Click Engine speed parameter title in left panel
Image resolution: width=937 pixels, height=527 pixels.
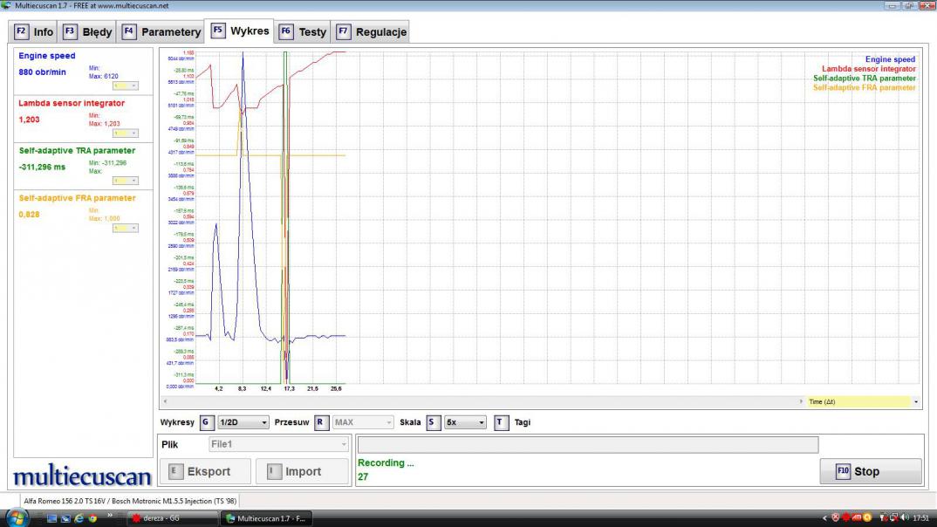click(46, 56)
